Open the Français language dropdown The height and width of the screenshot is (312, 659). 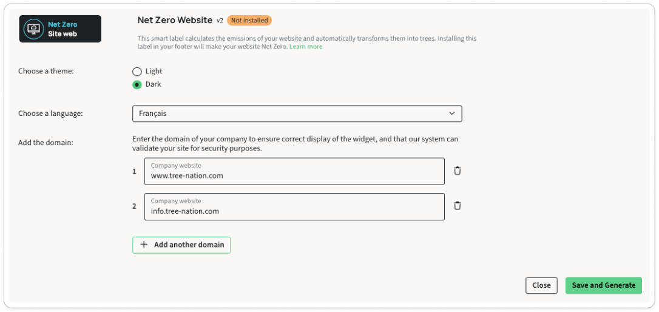tap(297, 114)
